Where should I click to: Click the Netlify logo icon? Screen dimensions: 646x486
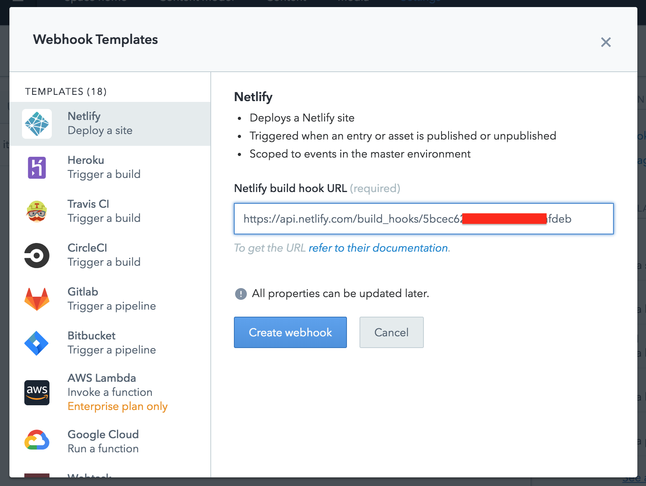pyautogui.click(x=37, y=124)
